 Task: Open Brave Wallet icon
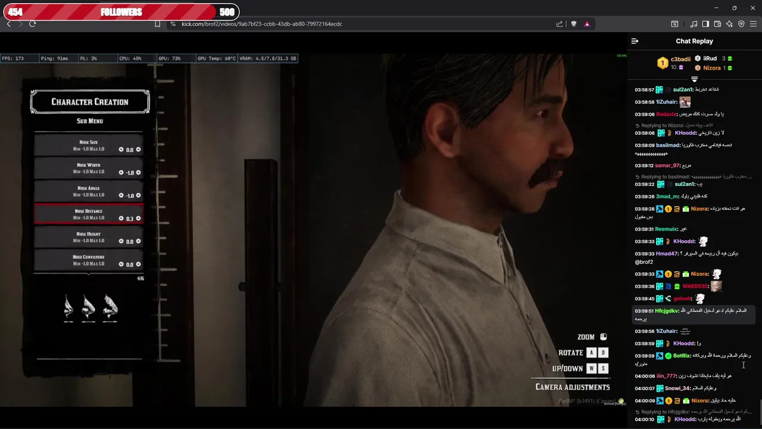pos(717,24)
